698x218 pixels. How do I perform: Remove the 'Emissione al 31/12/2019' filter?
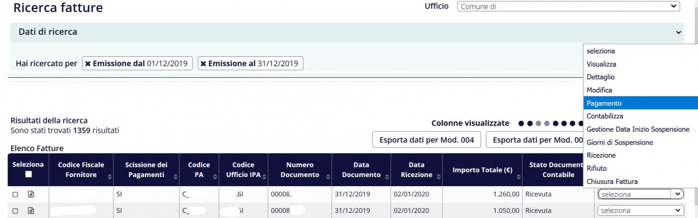tap(203, 64)
